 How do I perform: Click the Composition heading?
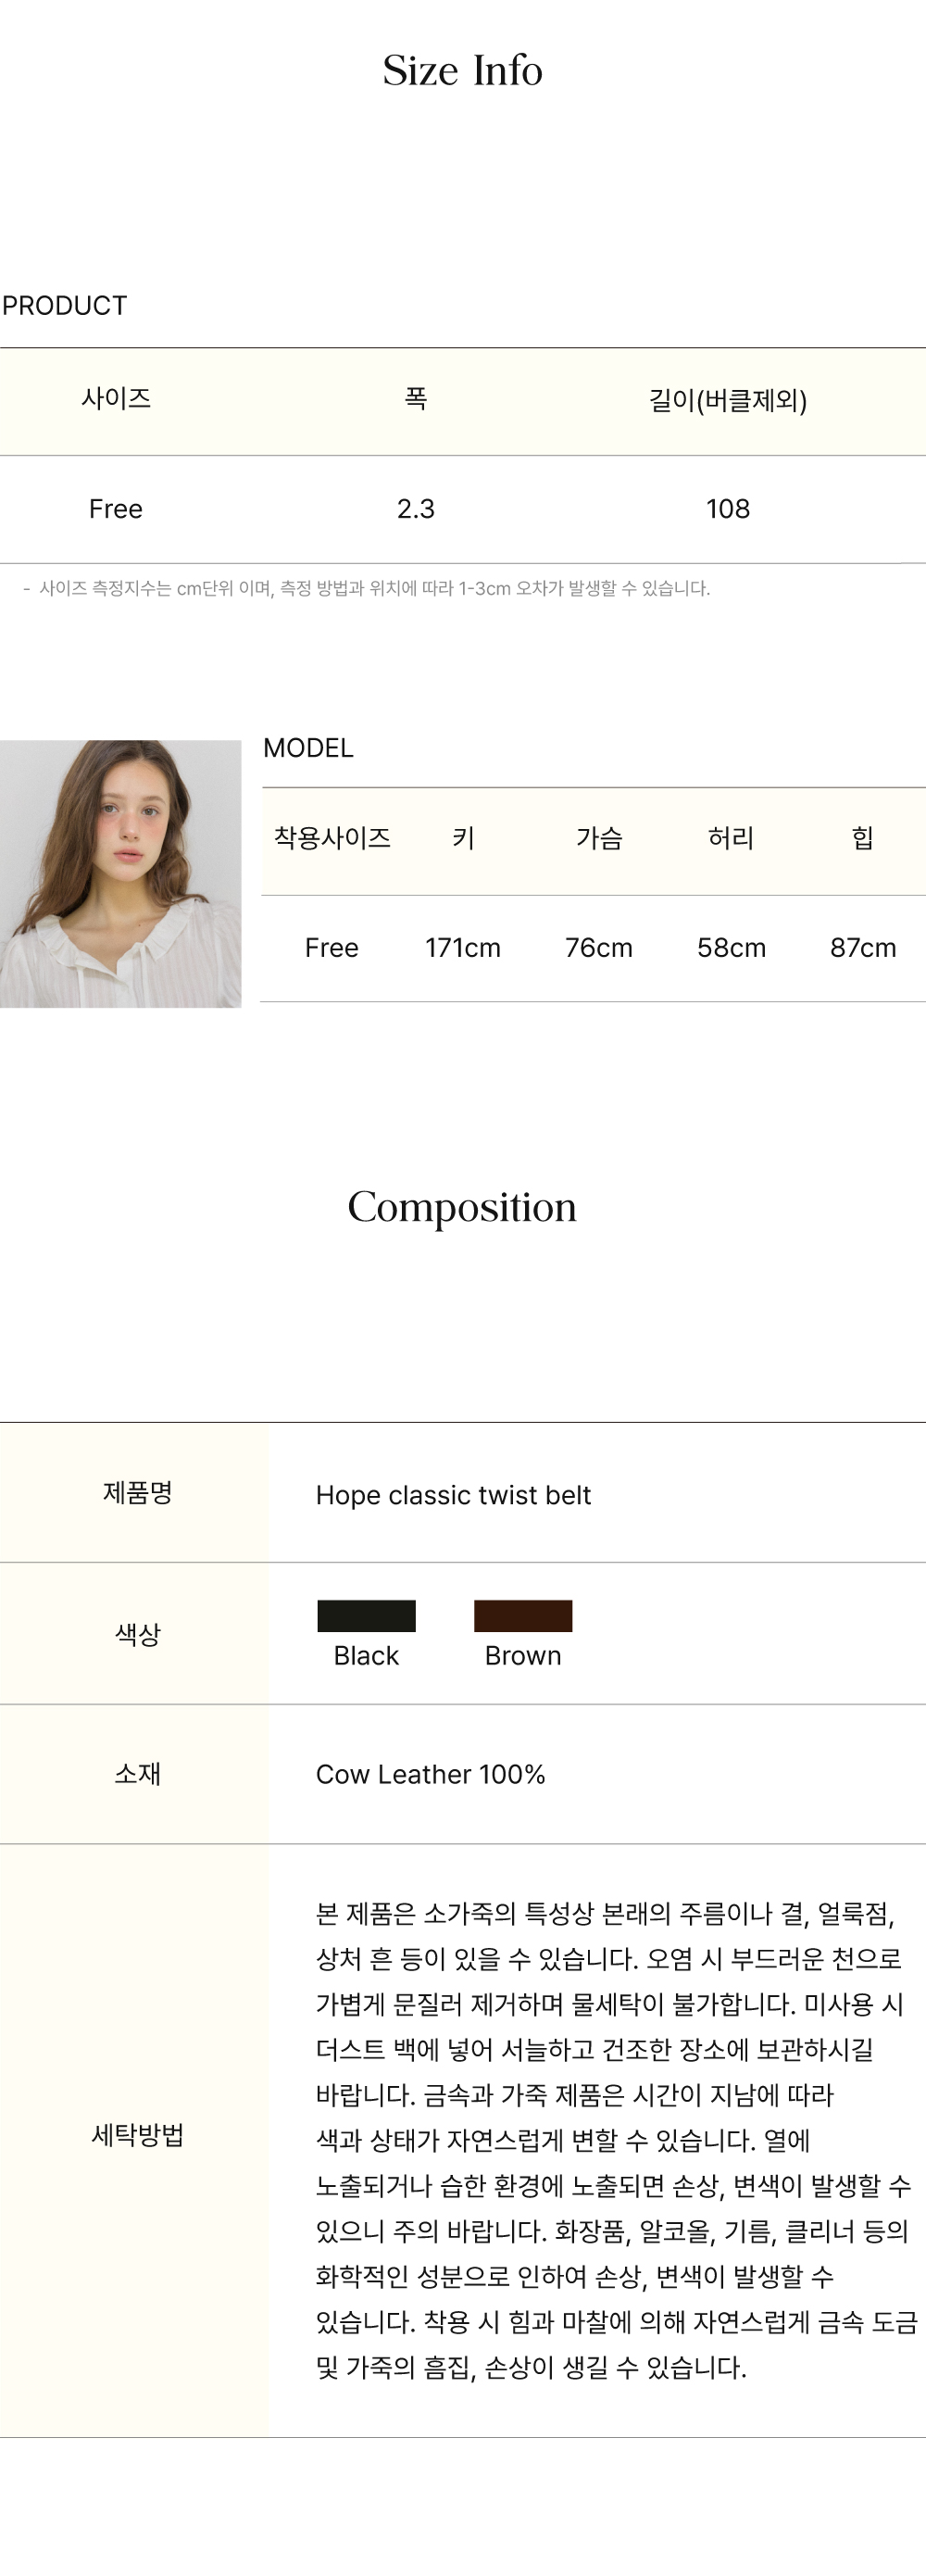coord(462,1207)
